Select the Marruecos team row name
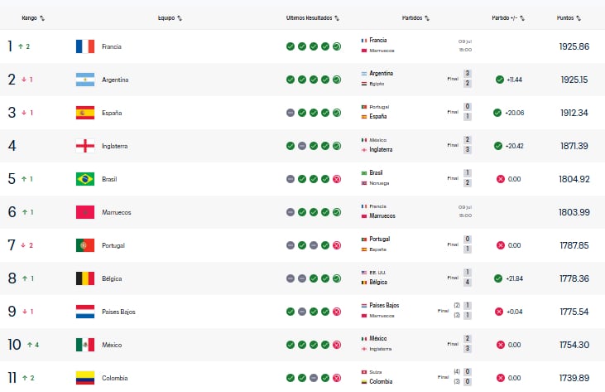The height and width of the screenshot is (392, 605). (117, 212)
